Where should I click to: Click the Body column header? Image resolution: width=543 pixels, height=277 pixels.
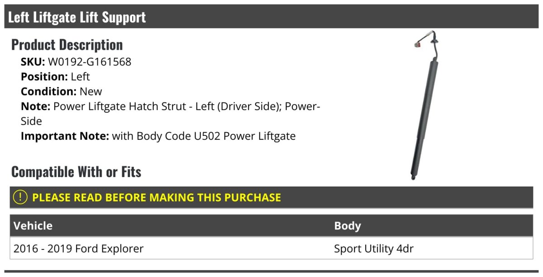tap(347, 225)
